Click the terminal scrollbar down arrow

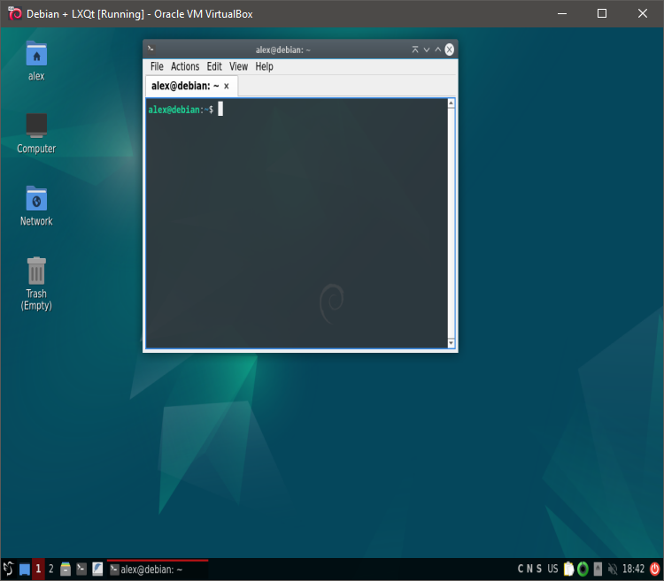click(451, 342)
